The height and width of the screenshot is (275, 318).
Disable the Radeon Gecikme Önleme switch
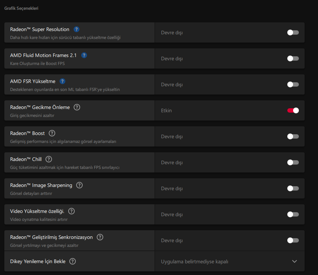[x=293, y=110]
